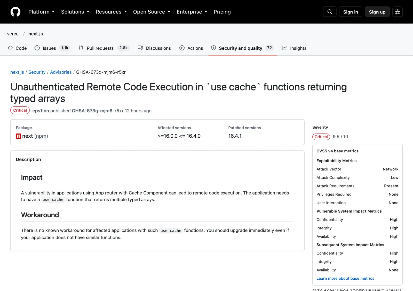The height and width of the screenshot is (291, 413).
Task: Open the Pull requests tab label
Action: 100,48
